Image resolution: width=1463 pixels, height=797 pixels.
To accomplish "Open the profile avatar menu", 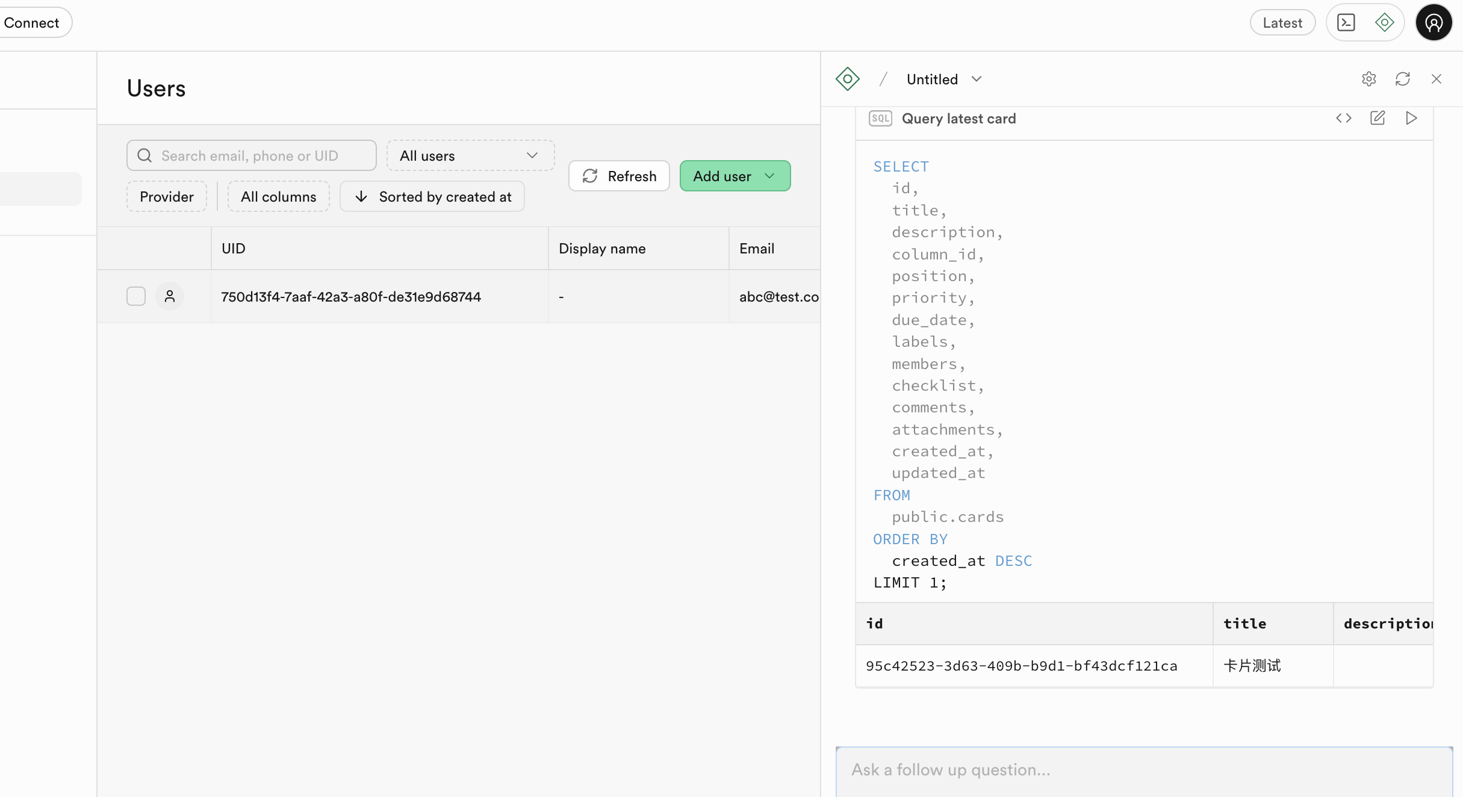I will (x=1433, y=23).
